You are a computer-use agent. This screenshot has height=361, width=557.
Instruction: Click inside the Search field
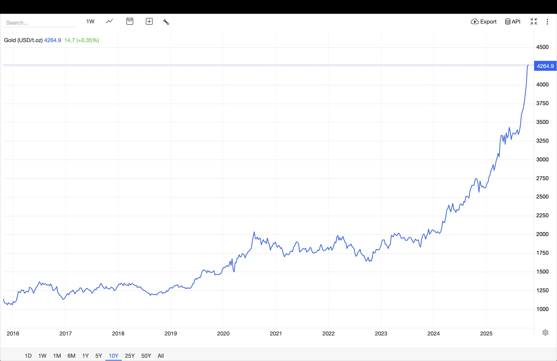39,23
